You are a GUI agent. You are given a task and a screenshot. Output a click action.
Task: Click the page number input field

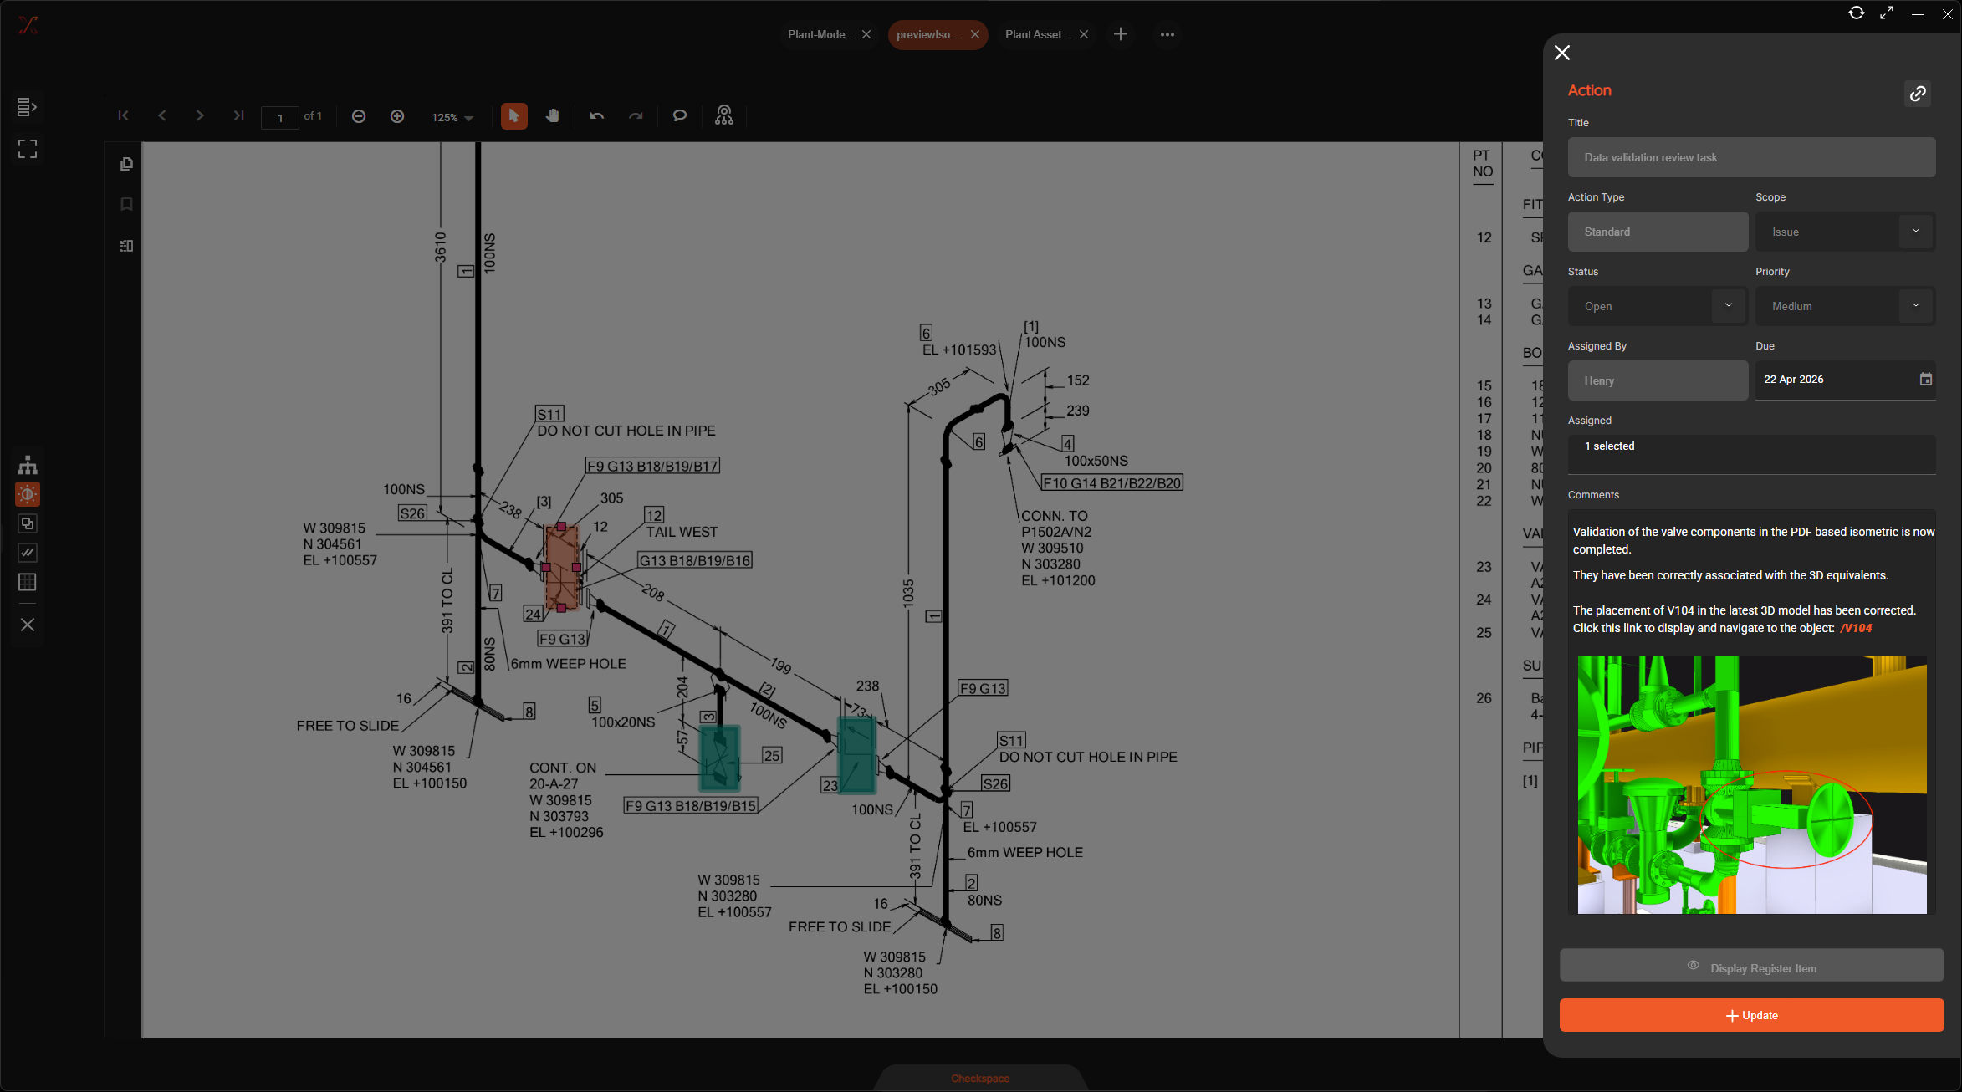pos(280,118)
